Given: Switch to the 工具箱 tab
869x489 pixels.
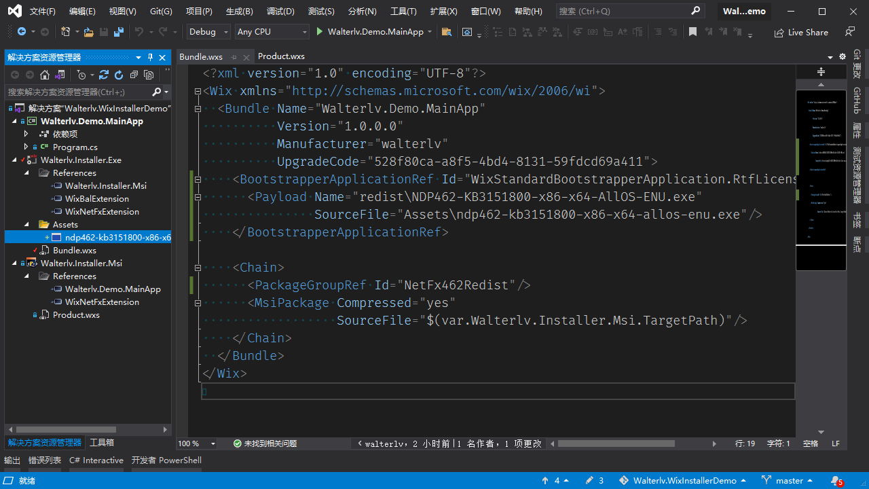Looking at the screenshot, I should coord(102,443).
